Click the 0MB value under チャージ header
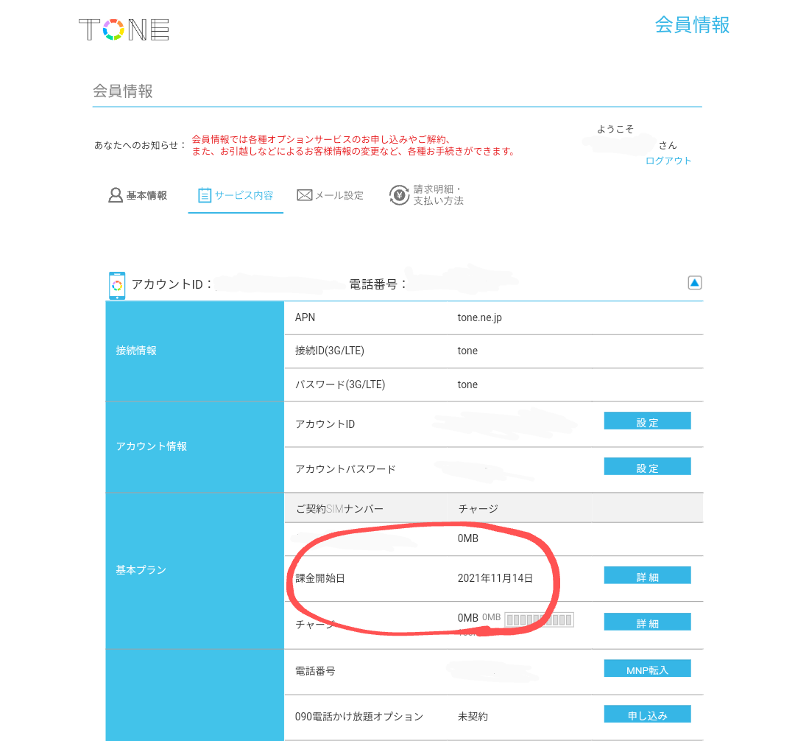Screen dimensions: 795x741 coord(467,538)
